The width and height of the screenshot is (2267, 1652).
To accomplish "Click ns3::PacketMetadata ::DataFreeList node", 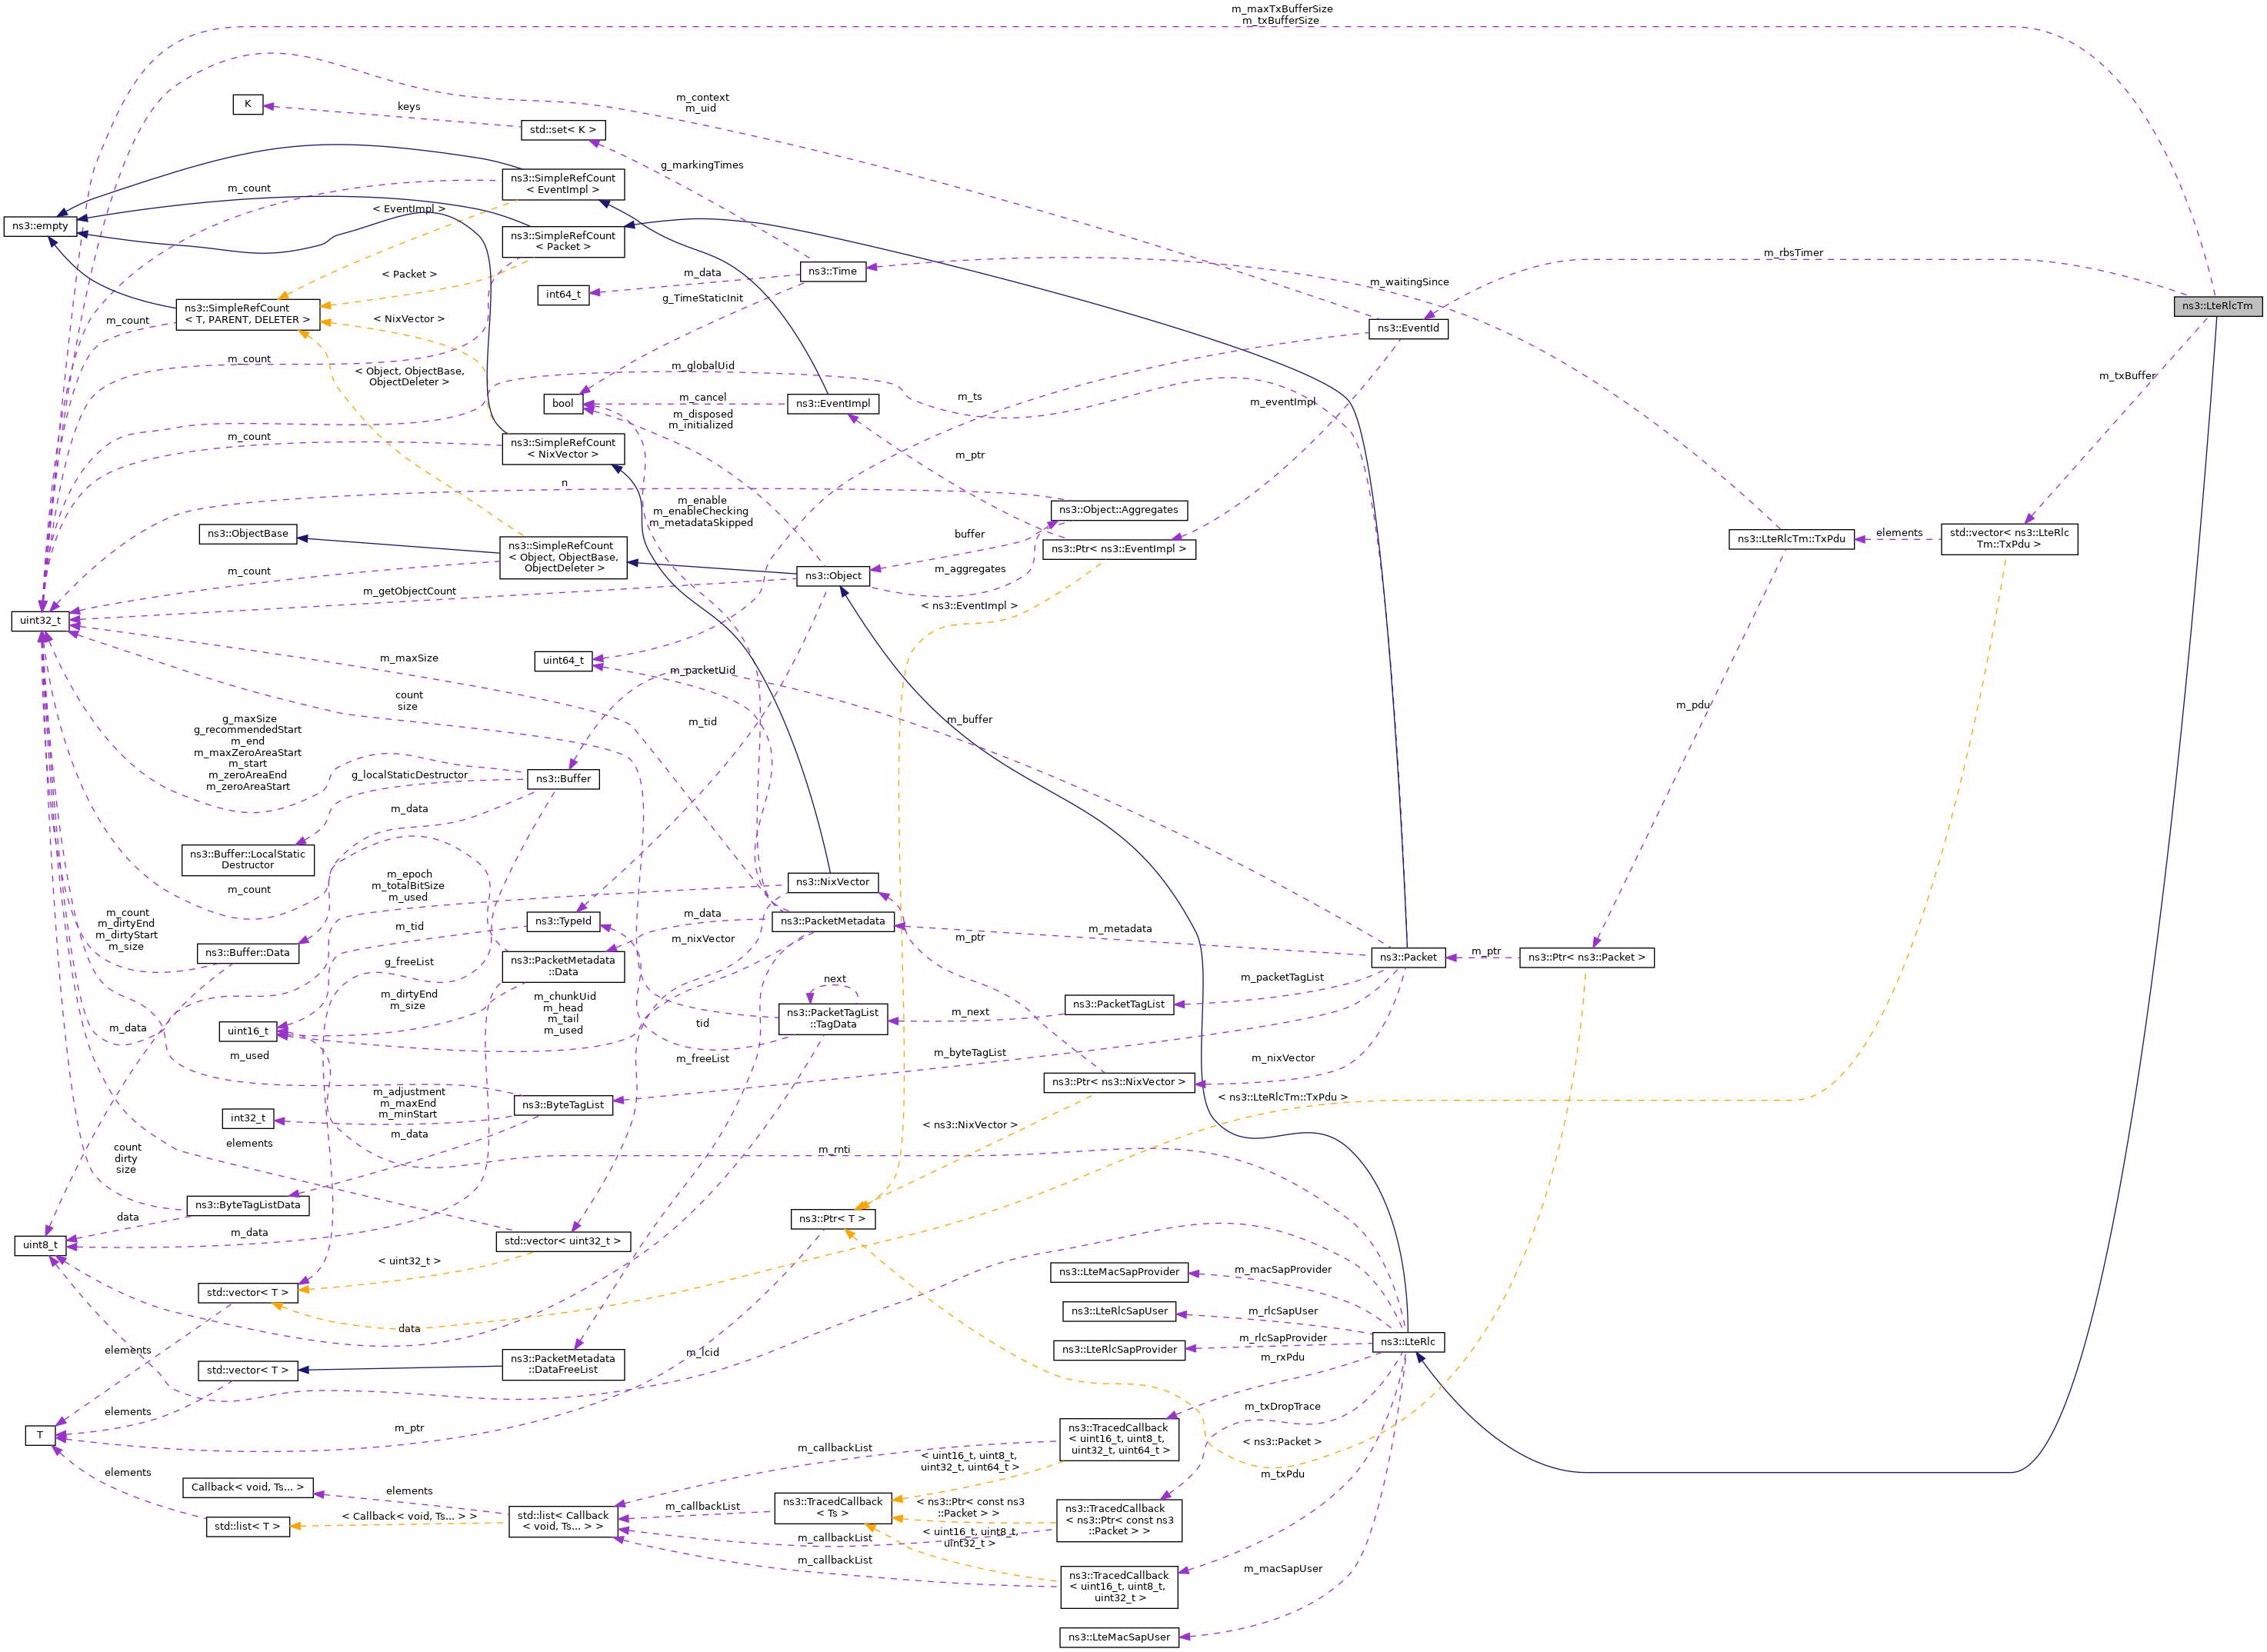I will [x=563, y=1364].
